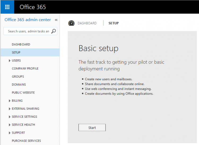The height and width of the screenshot is (145, 199).
Task: Click the Office 365 admin center title
Action: click(28, 20)
